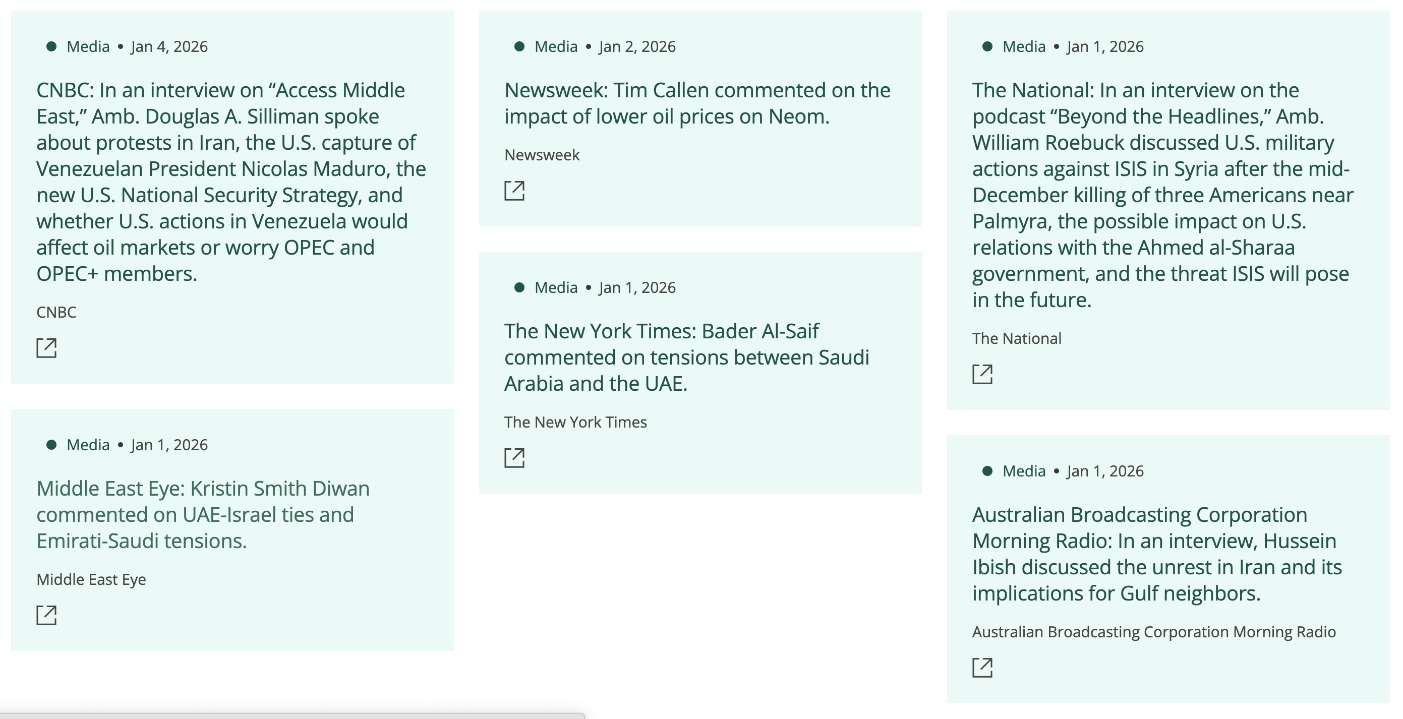The image size is (1403, 719).
Task: Click the Newsweek source label
Action: click(541, 155)
